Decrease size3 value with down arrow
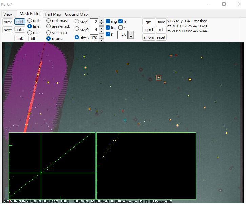Image resolution: width=246 pixels, height=204 pixels. 101,40
